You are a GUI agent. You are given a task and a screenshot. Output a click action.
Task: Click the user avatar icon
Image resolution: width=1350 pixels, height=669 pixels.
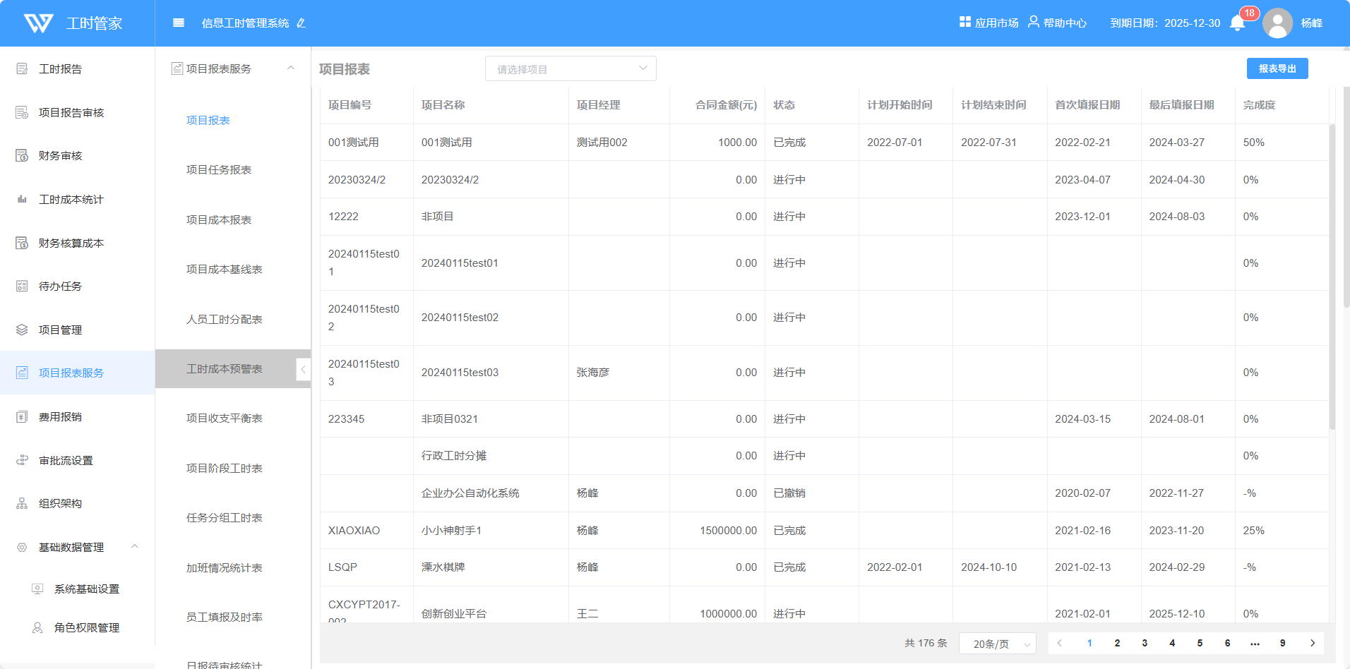[1277, 23]
